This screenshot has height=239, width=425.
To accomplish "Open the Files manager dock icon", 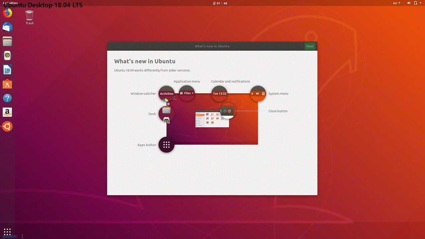I will 7,41.
